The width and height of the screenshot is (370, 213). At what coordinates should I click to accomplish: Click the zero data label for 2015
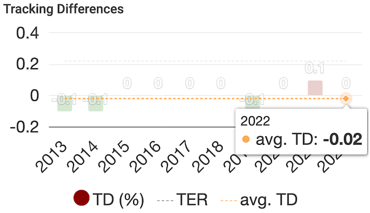point(127,83)
